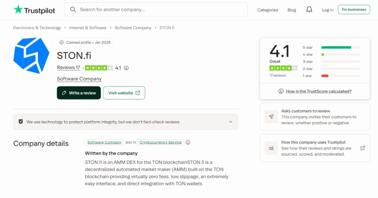Go to the Blog page
The width and height of the screenshot is (378, 198).
[x=292, y=10]
